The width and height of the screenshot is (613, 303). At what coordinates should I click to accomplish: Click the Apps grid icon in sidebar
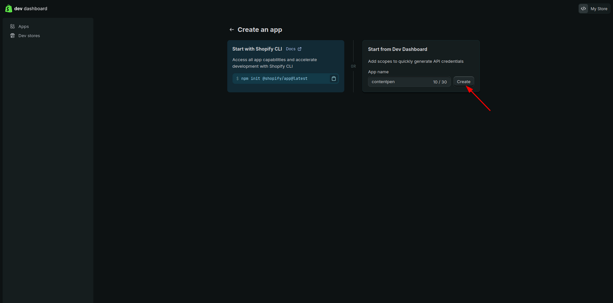12,26
